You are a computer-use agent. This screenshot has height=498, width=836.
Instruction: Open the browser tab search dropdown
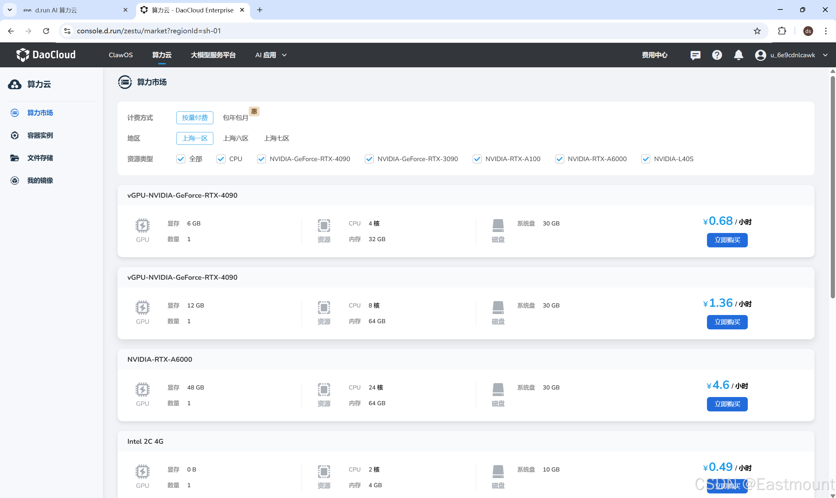(x=10, y=10)
